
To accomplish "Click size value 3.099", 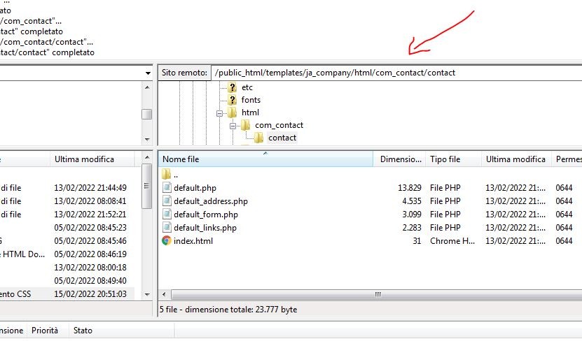I will 412,215.
